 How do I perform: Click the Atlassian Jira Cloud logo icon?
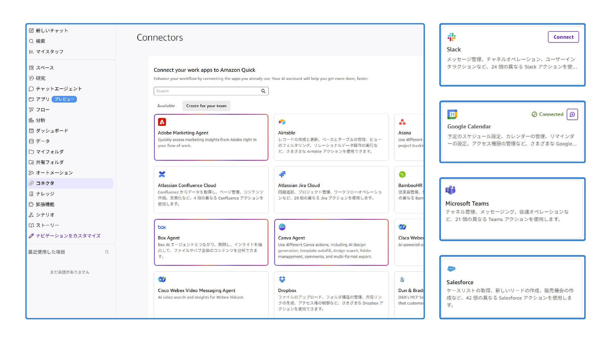point(282,174)
